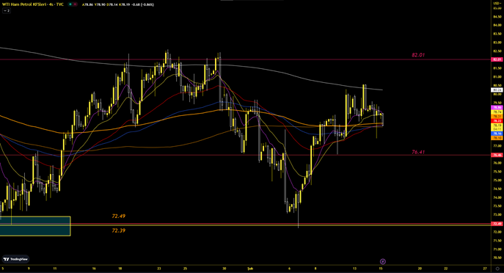The width and height of the screenshot is (504, 273).
Task: Open time axis settings gear icon
Action: pos(497,269)
